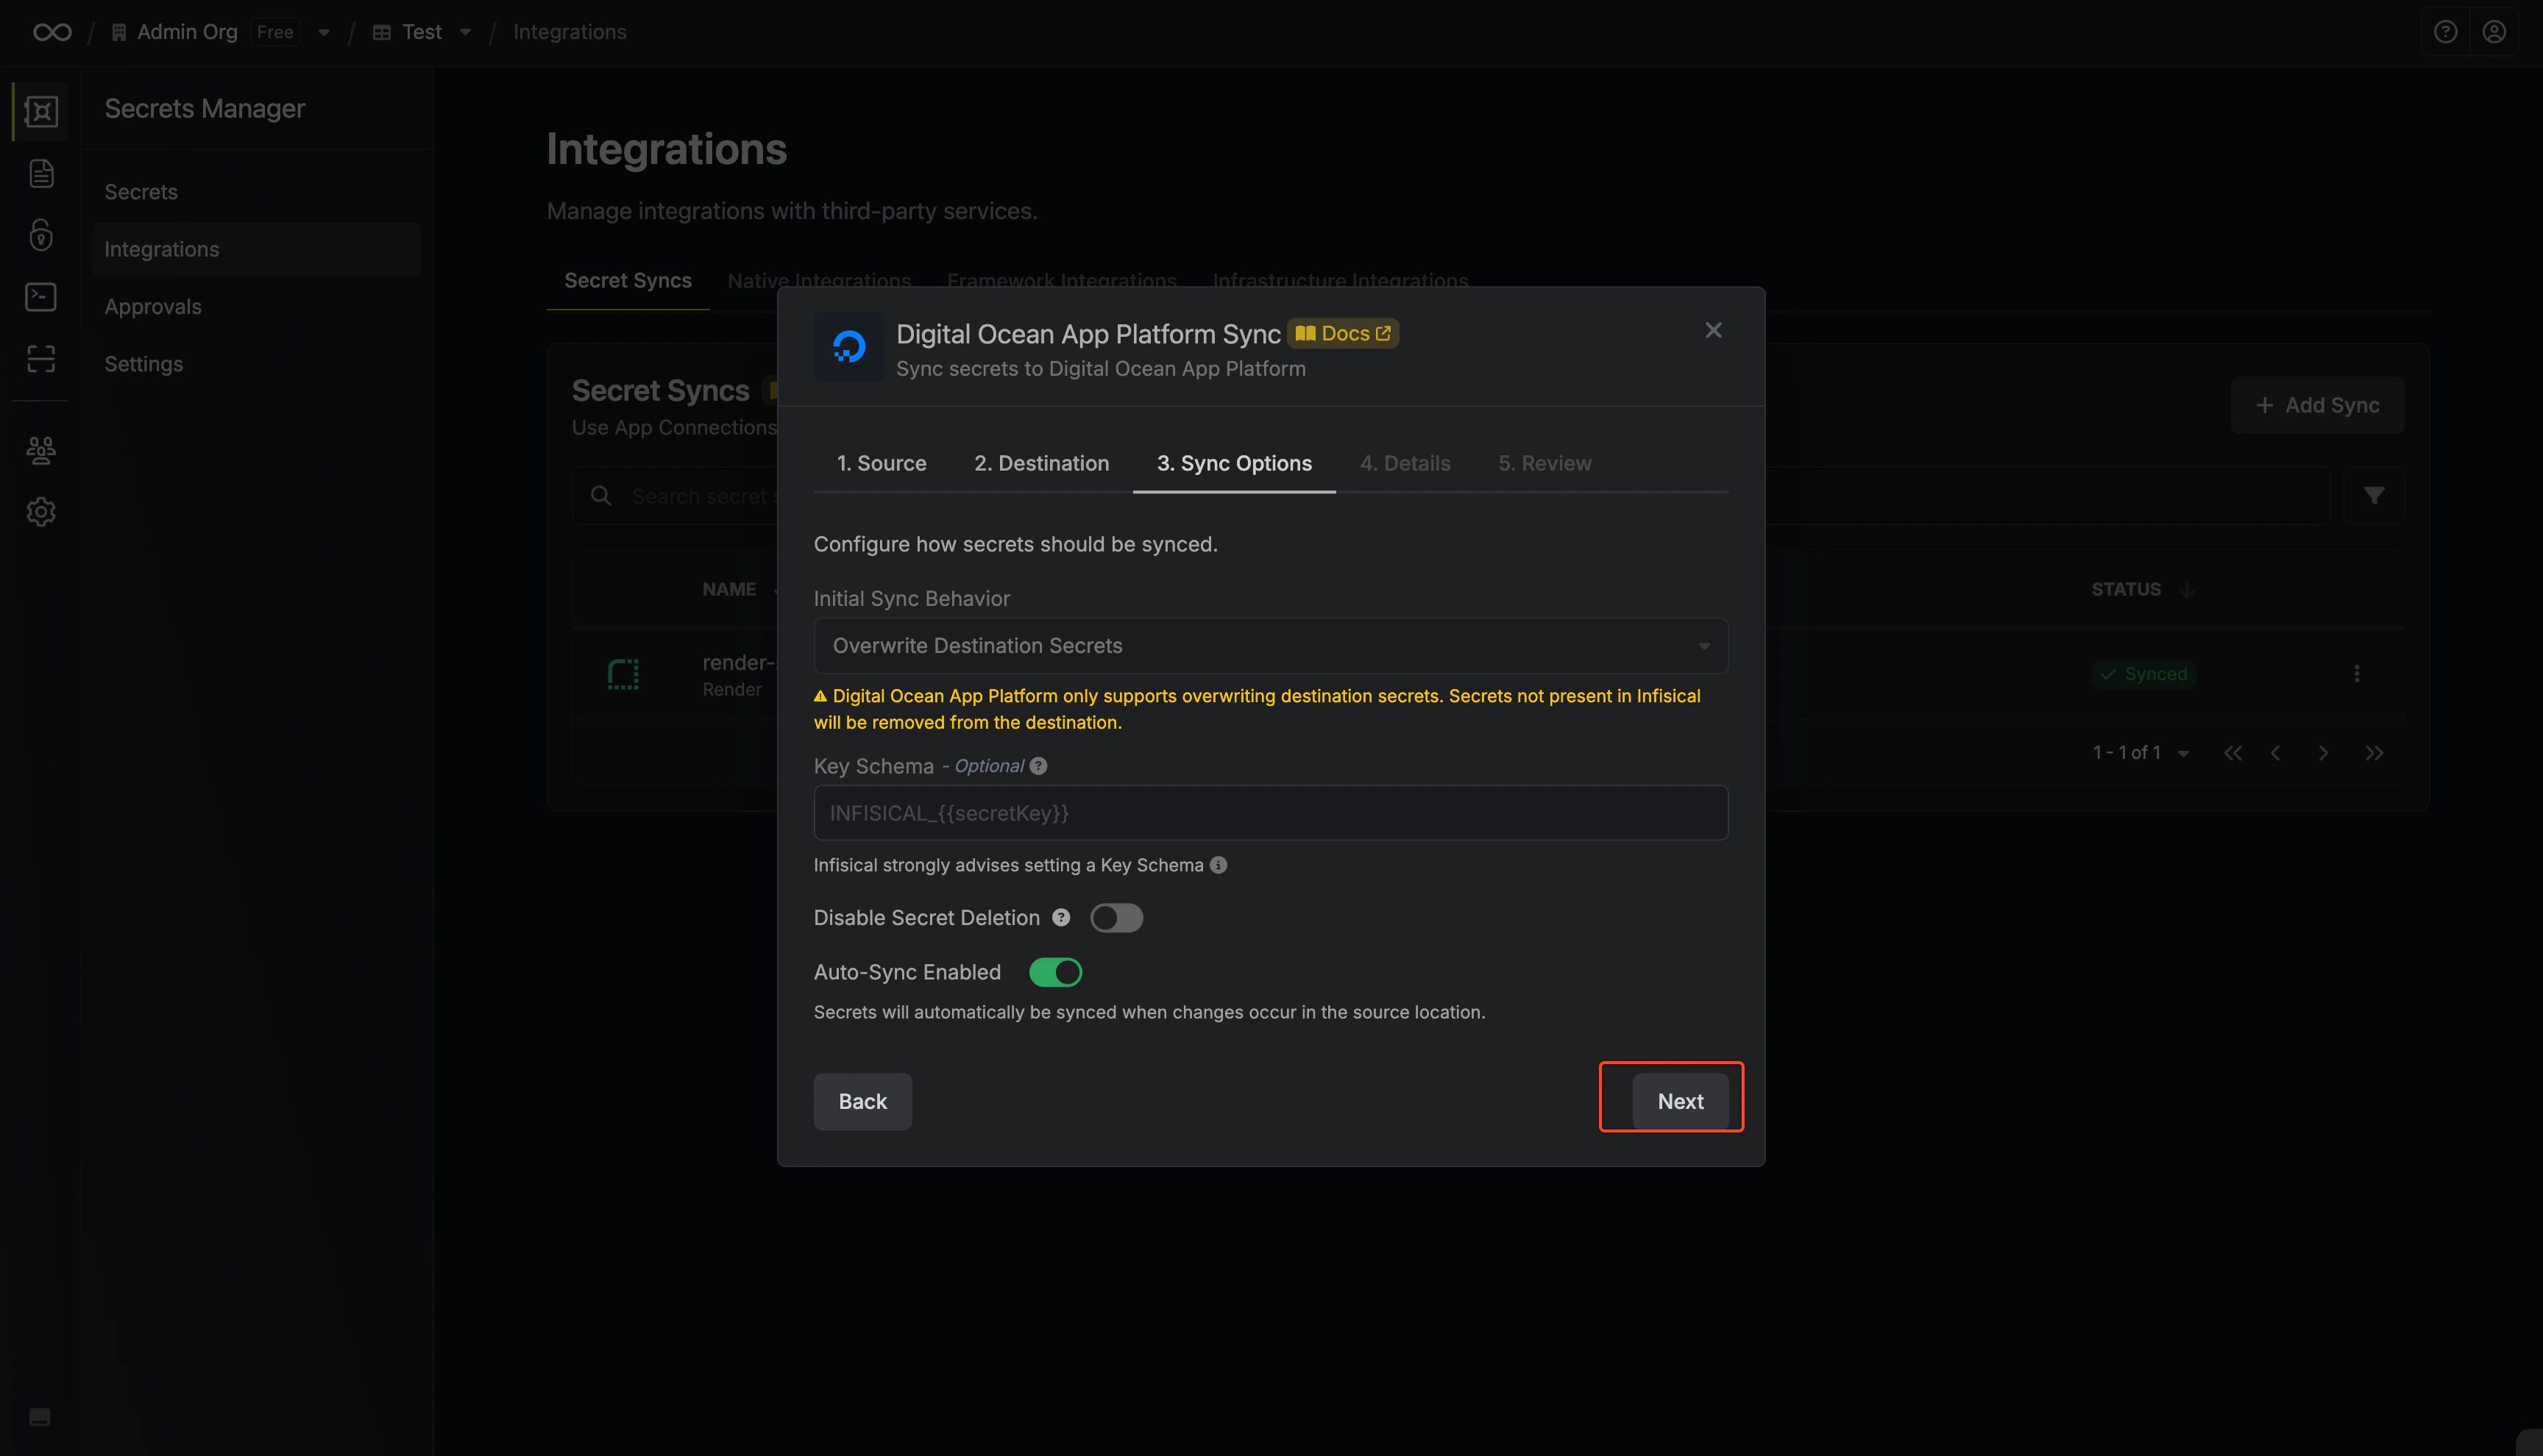This screenshot has width=2543, height=1456.
Task: Click the search magnifier icon
Action: pyautogui.click(x=600, y=496)
